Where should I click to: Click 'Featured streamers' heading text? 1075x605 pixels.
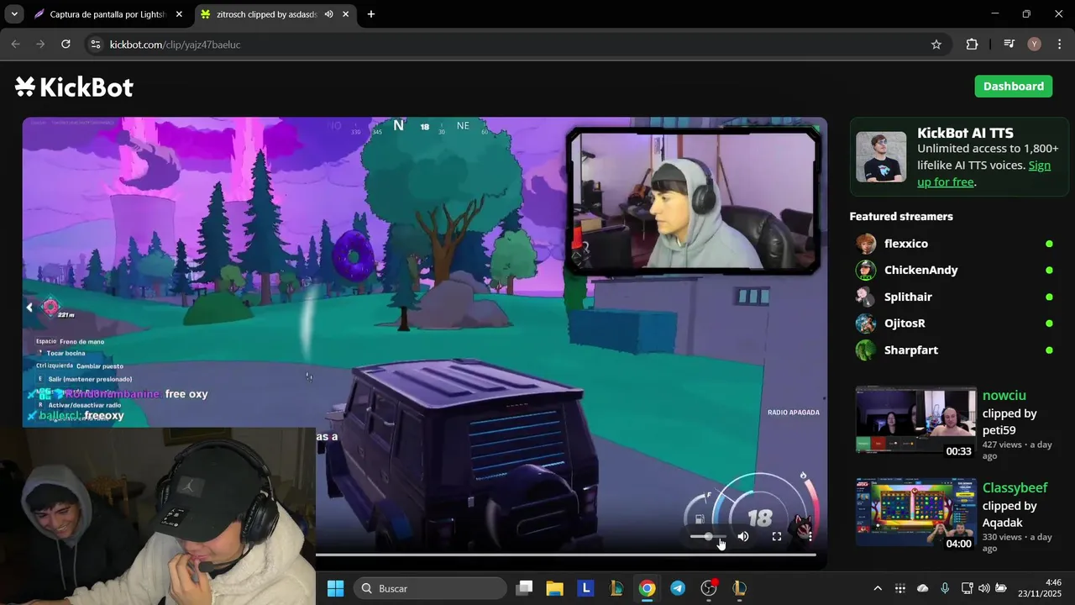(901, 216)
